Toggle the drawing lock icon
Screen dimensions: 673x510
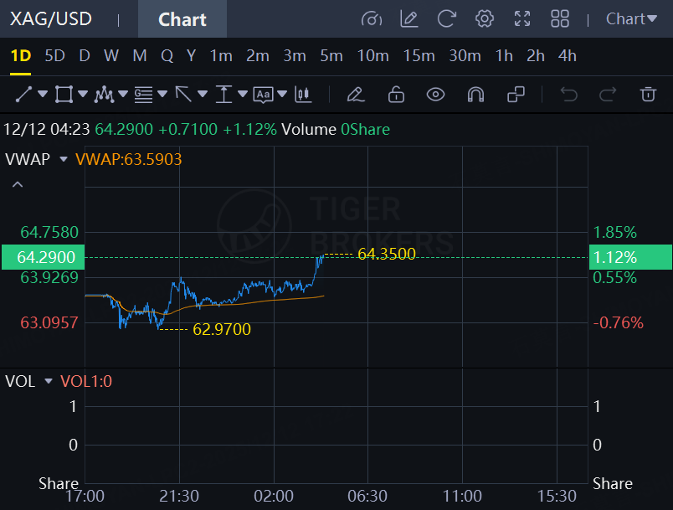click(396, 95)
